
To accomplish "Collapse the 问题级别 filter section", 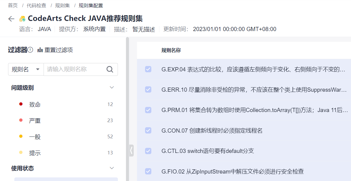I will [112, 87].
